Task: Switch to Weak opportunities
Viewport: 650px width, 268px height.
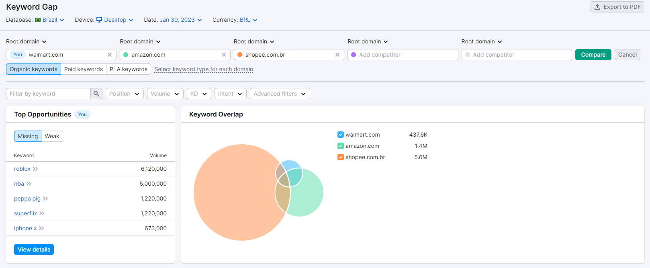Action: click(52, 136)
